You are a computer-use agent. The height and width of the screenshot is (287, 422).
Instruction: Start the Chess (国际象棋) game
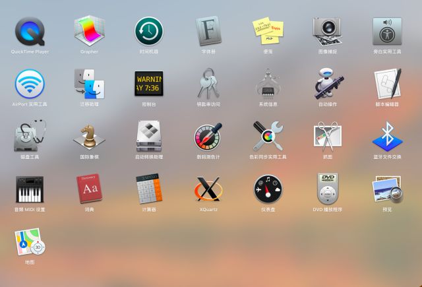(89, 137)
